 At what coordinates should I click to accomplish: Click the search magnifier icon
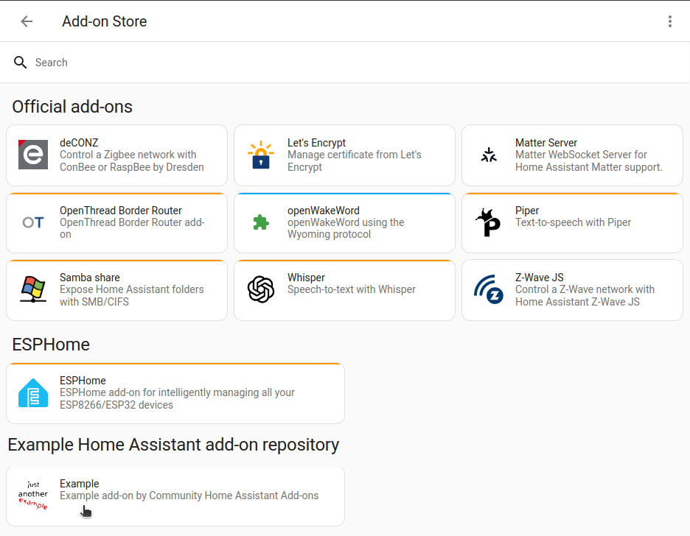[20, 63]
